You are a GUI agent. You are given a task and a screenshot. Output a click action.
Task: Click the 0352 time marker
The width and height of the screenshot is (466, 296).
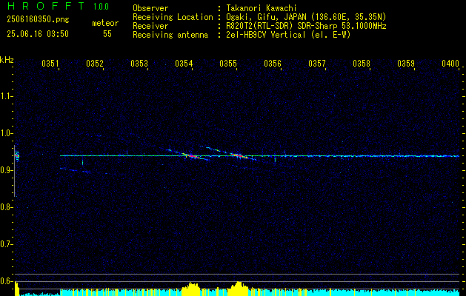(x=95, y=64)
